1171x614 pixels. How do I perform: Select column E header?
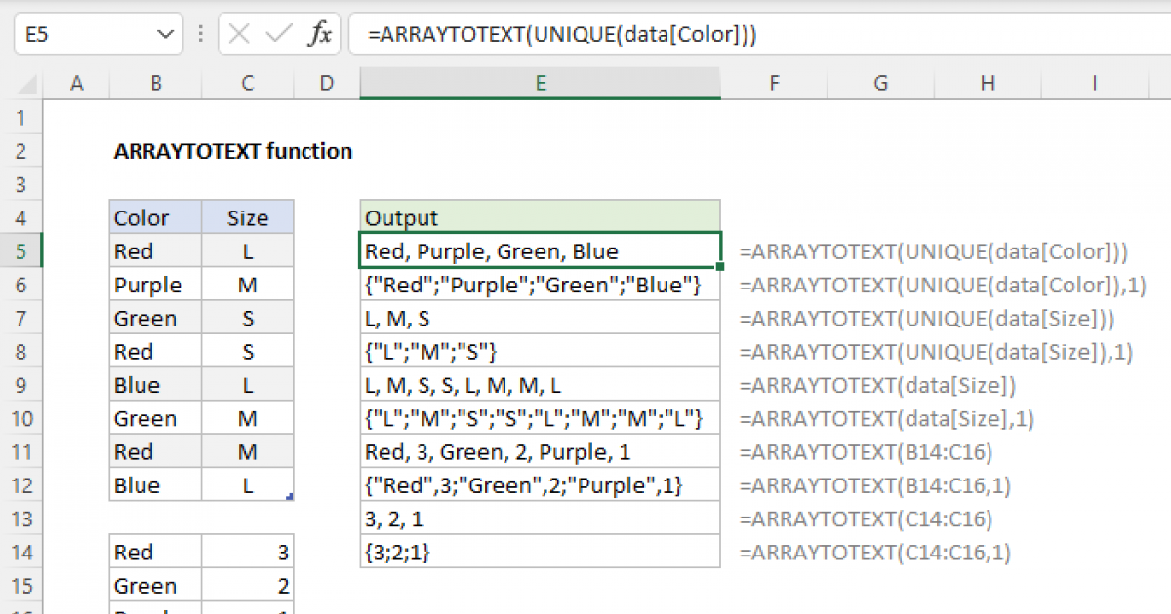pos(540,85)
